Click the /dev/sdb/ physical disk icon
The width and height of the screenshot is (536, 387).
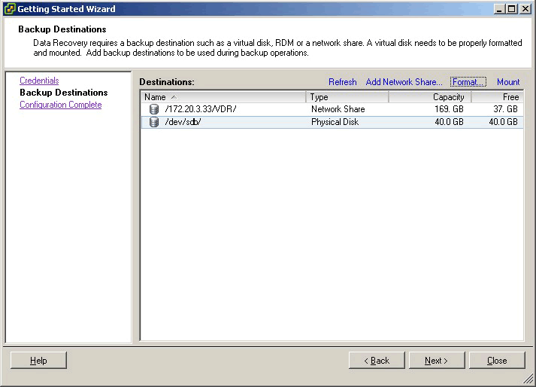(154, 122)
